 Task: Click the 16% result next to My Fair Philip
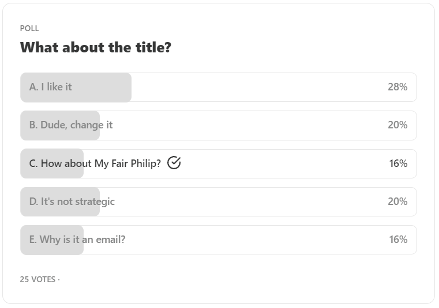click(x=398, y=163)
